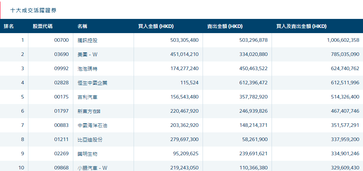
Task: Click total amount 612,511,996
Action: coord(345,83)
